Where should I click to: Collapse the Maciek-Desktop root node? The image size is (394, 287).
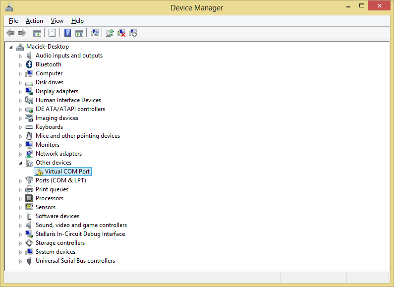click(x=11, y=47)
